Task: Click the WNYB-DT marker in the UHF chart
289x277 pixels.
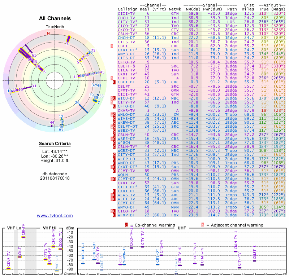Action: tap(124, 264)
